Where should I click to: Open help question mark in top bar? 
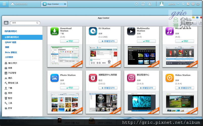188,4
